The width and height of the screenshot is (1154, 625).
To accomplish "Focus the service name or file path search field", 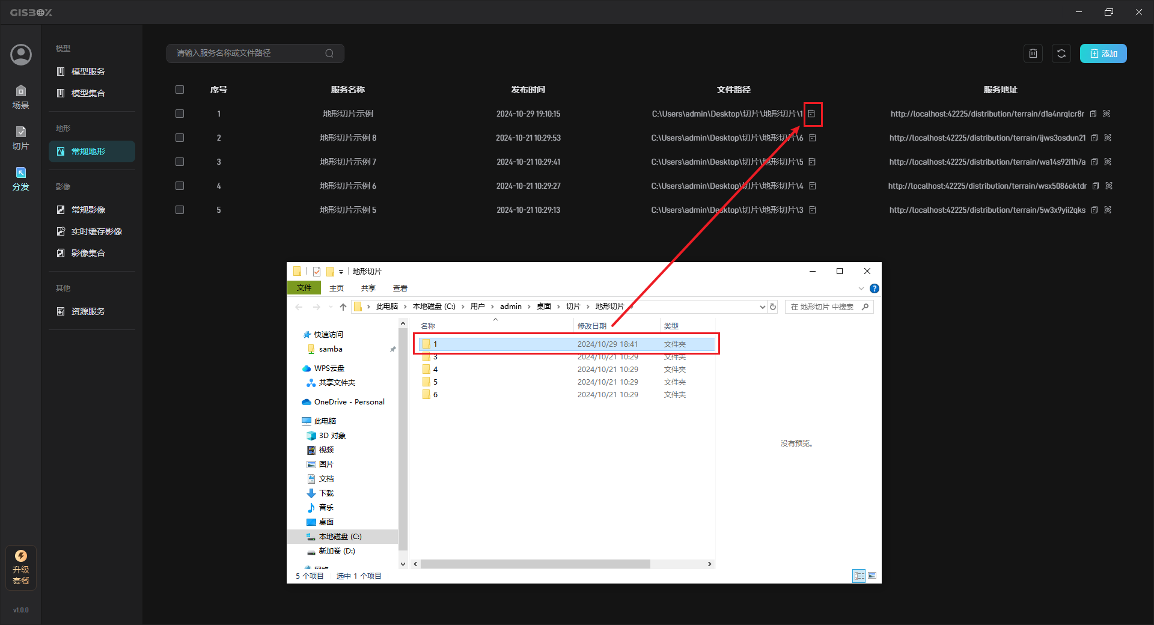I will click(255, 53).
